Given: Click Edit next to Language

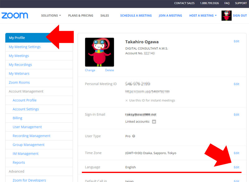Looking at the screenshot, I should click(237, 167).
